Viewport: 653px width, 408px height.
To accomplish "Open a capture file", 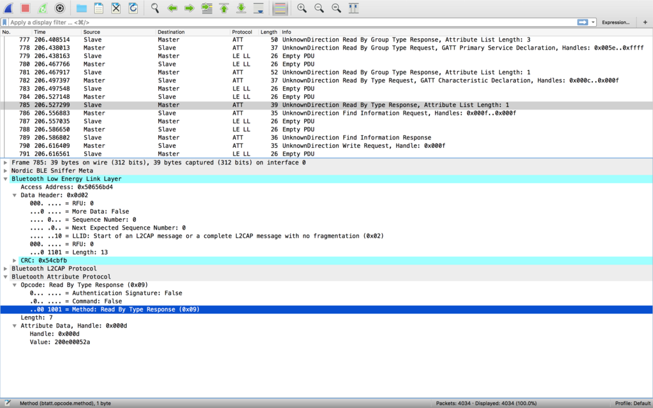I will pos(82,8).
